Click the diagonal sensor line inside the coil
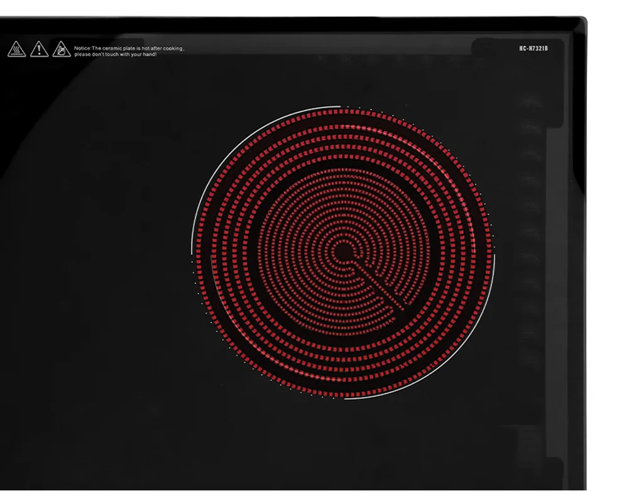641x503 pixels. (378, 285)
